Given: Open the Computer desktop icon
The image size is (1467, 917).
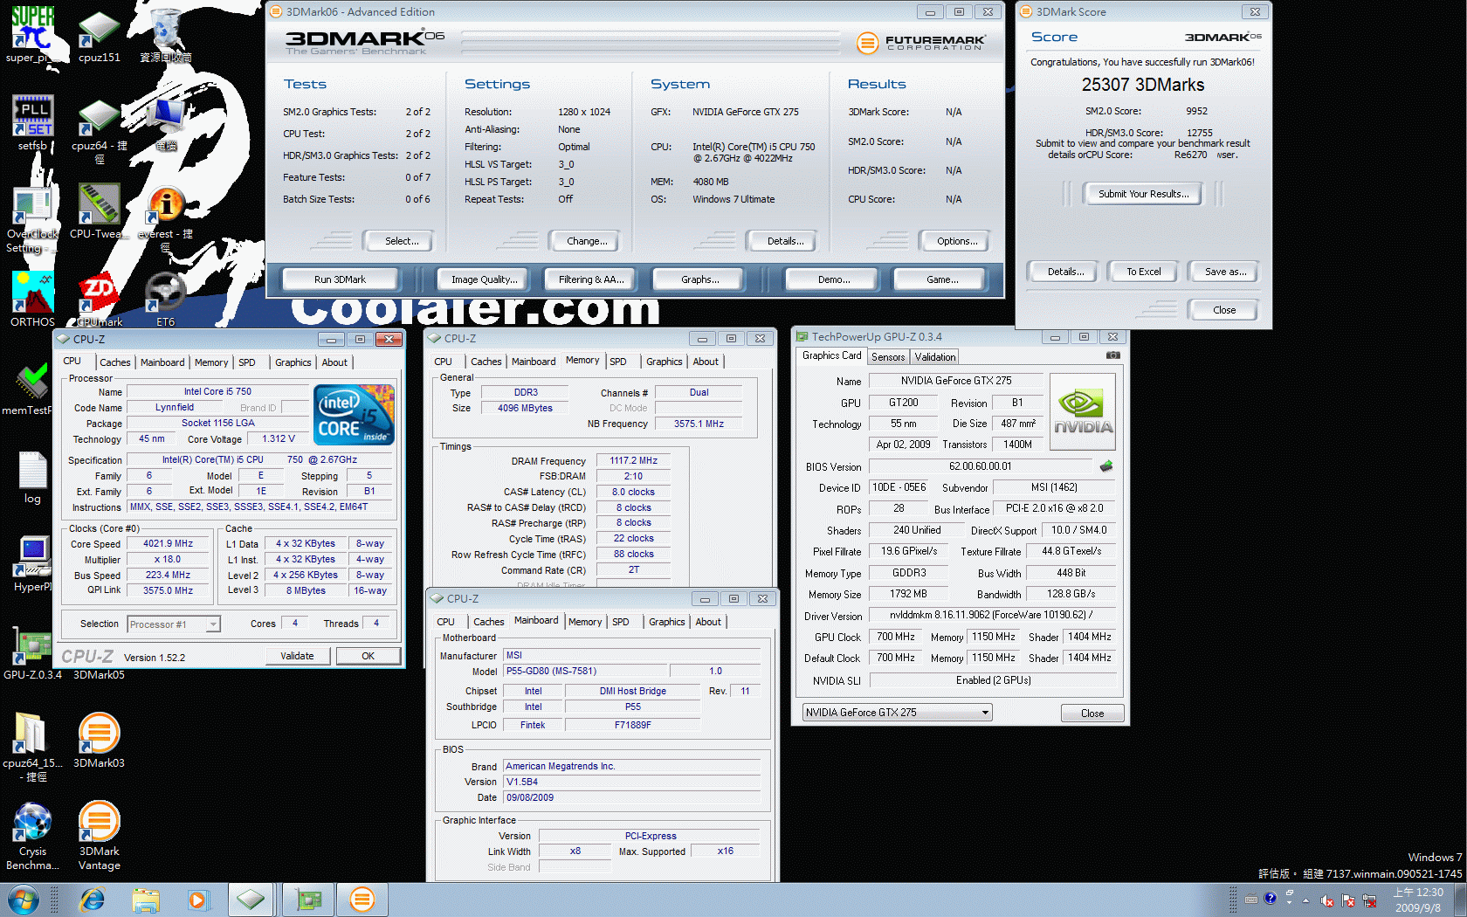Looking at the screenshot, I should tap(165, 123).
